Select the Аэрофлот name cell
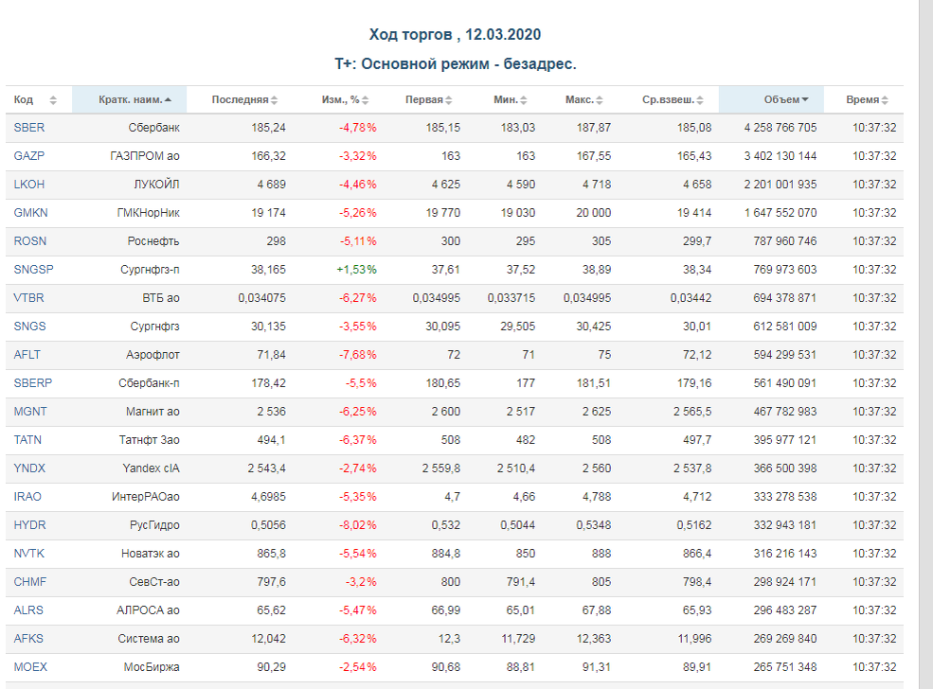This screenshot has width=933, height=689. tap(153, 355)
